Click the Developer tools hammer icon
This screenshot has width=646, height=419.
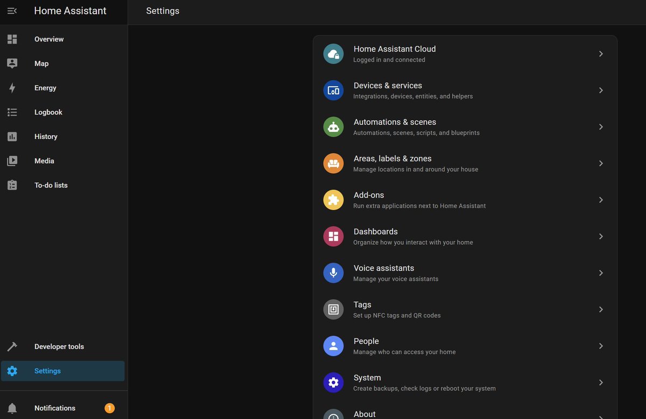(12, 346)
